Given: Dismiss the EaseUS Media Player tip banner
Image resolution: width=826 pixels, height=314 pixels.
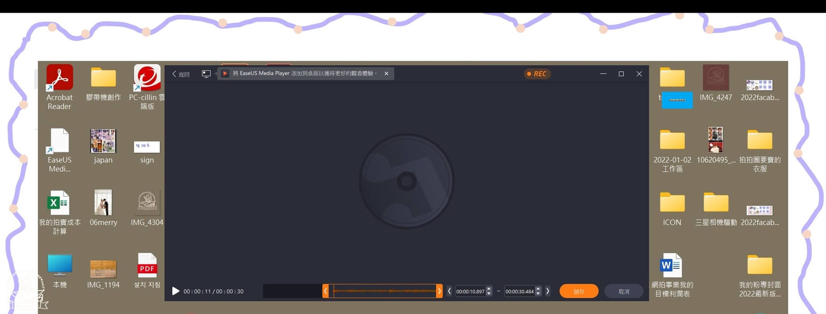Looking at the screenshot, I should pos(386,74).
